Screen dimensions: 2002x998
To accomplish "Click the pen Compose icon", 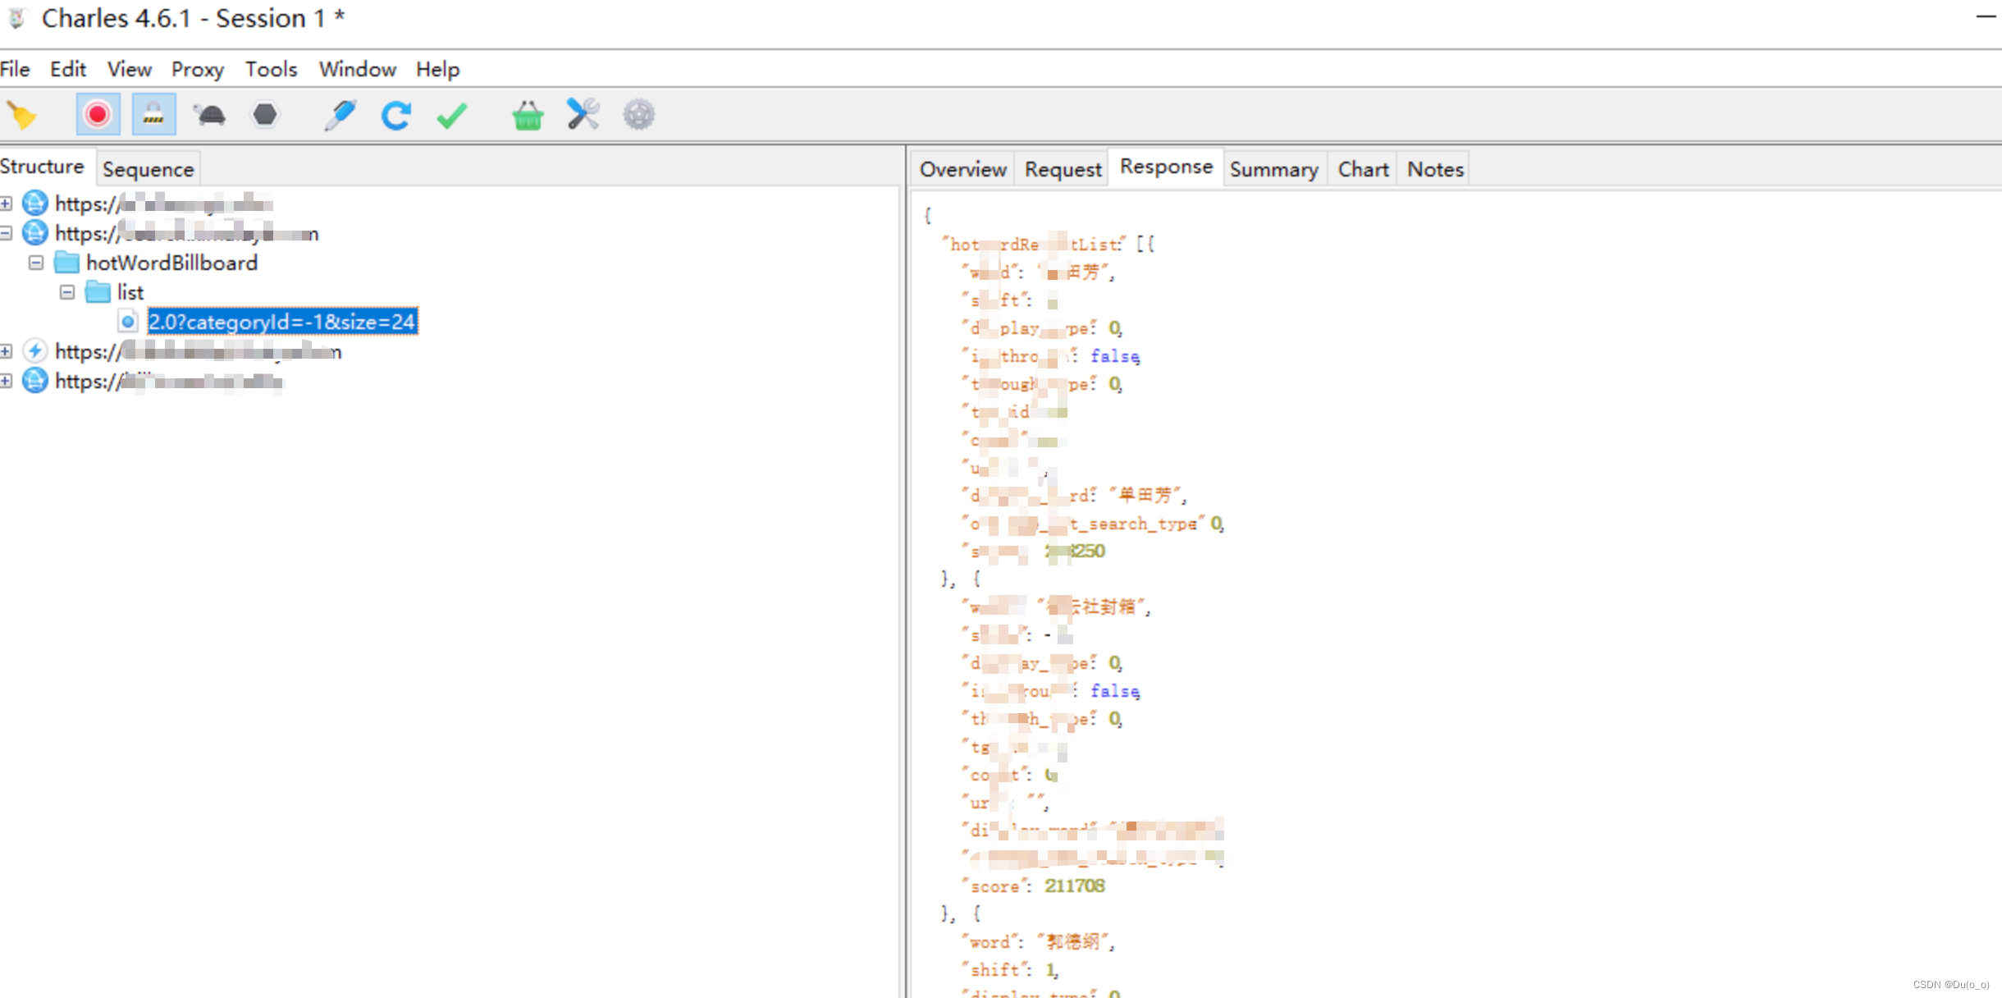I will coord(340,115).
